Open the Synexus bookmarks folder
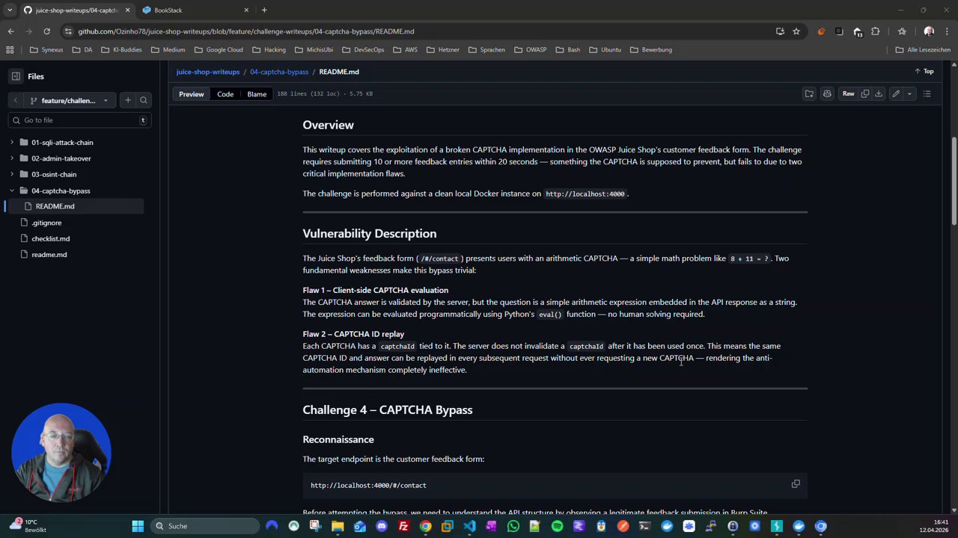 pos(46,49)
